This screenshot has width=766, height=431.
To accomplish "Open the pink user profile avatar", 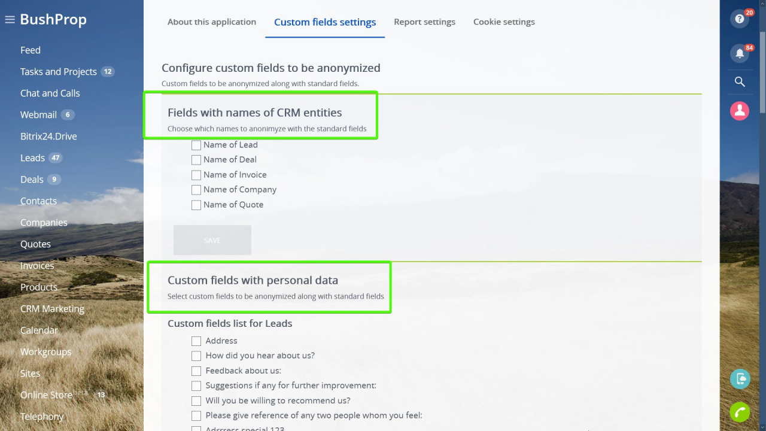I will pyautogui.click(x=740, y=111).
